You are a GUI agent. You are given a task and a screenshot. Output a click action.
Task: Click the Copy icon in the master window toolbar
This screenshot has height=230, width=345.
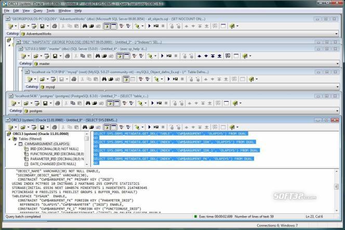coord(83,56)
